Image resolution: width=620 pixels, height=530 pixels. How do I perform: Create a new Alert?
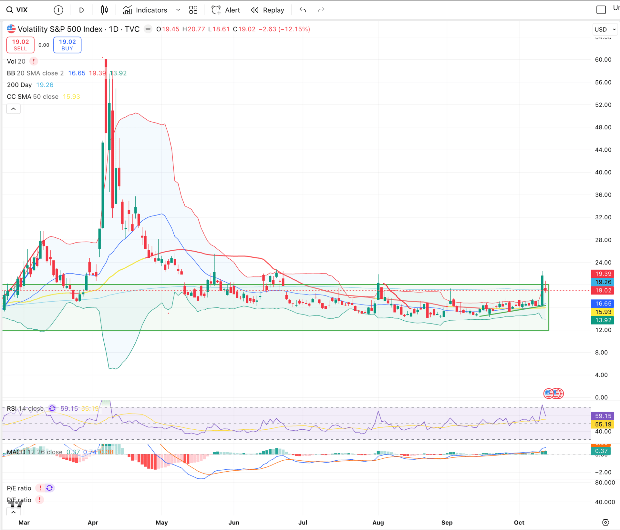click(x=226, y=10)
